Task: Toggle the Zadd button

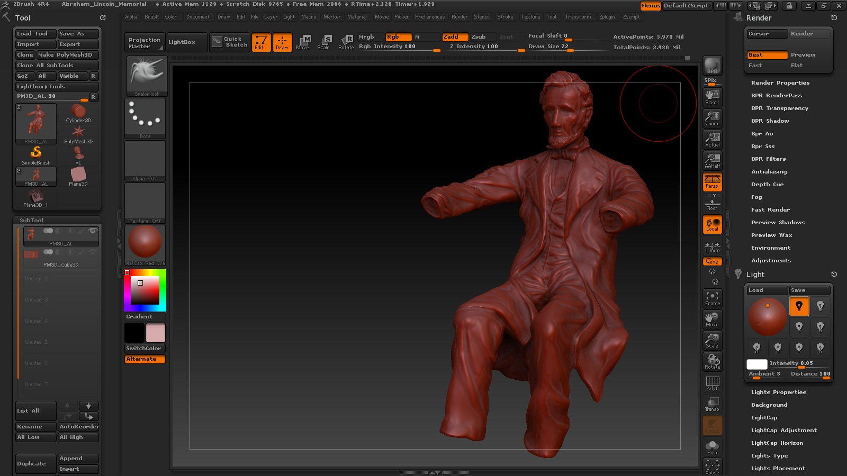Action: [455, 37]
